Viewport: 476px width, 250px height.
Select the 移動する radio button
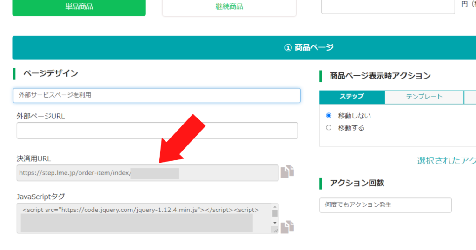(x=329, y=127)
